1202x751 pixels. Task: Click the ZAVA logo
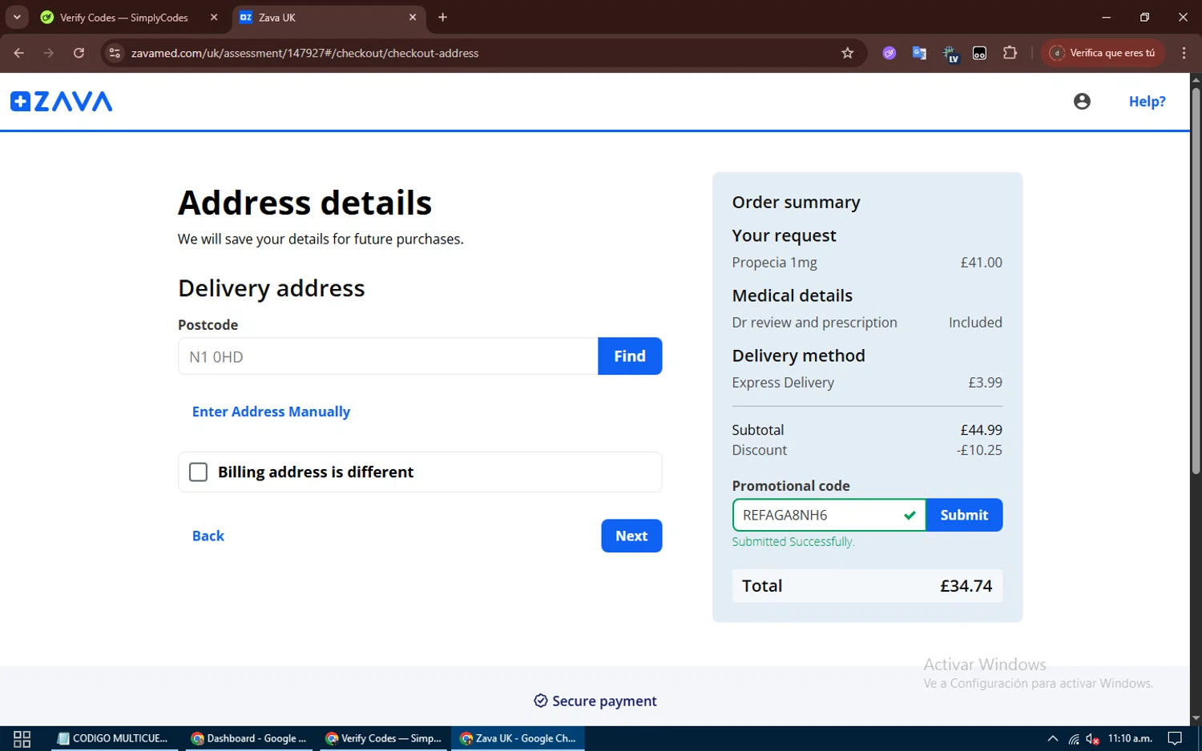click(62, 102)
